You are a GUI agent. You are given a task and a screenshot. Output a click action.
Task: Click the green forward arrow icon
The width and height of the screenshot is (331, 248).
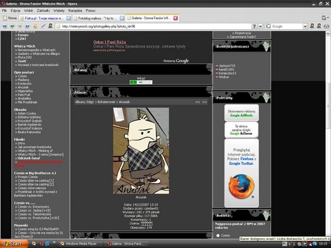[20, 26]
